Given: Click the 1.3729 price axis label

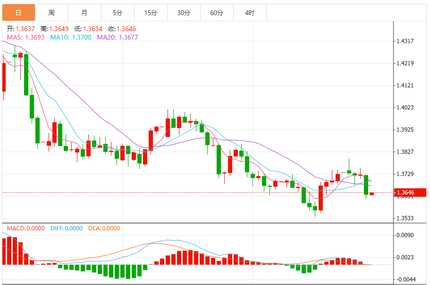Looking at the screenshot, I should 405,174.
